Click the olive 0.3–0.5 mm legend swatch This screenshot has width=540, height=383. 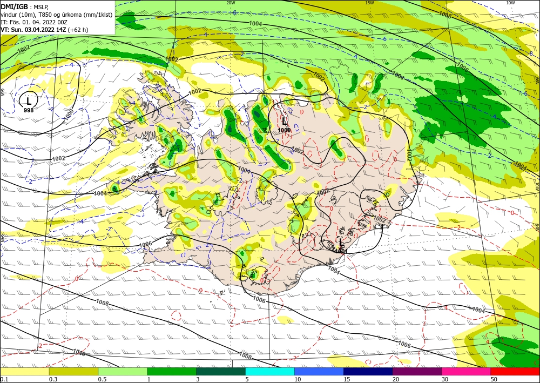point(73,372)
